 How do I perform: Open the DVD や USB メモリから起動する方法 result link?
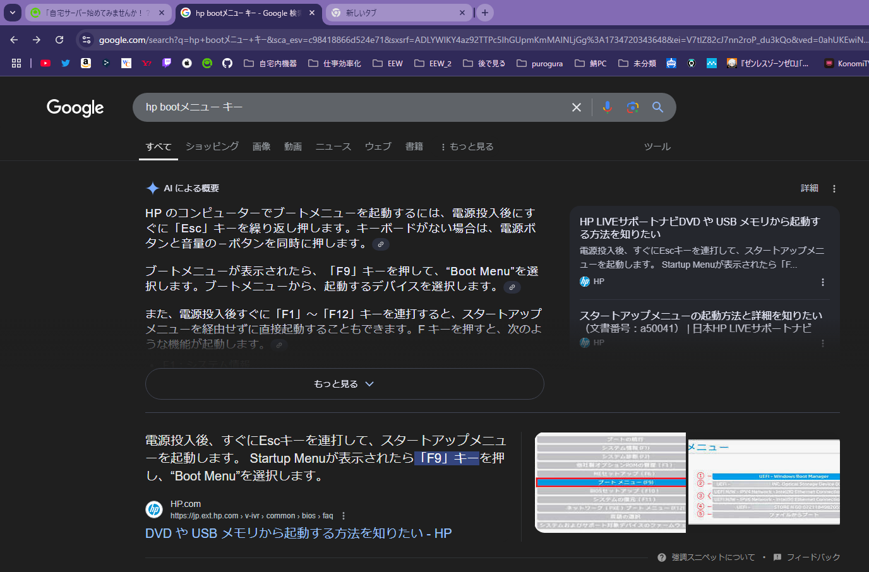(x=298, y=533)
